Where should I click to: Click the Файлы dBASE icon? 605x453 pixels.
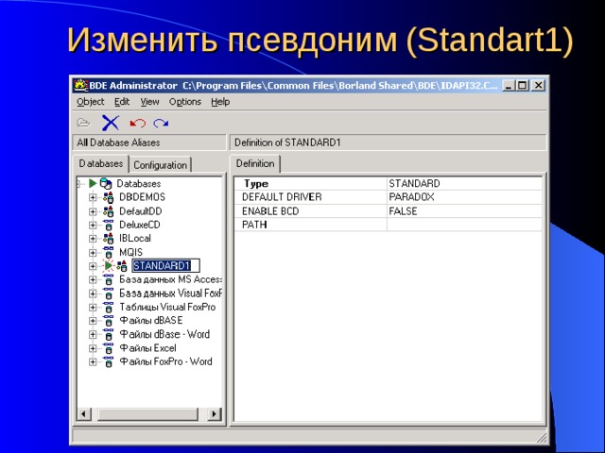tap(109, 321)
